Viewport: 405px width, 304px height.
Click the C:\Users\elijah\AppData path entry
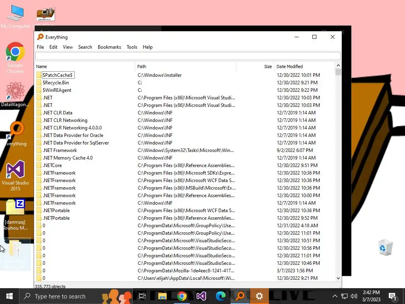pos(186,278)
